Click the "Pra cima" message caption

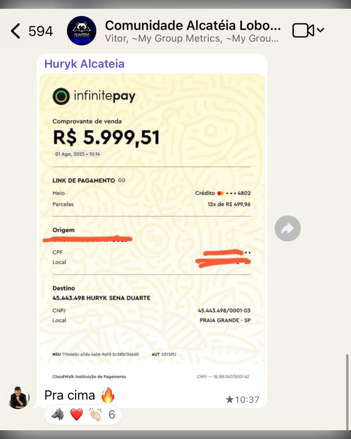(x=70, y=395)
